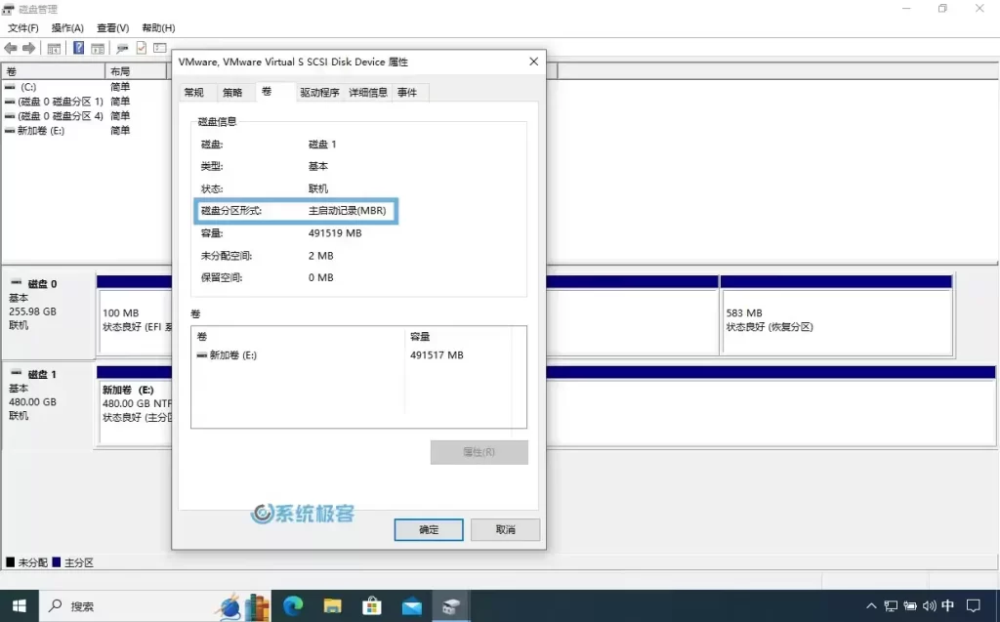This screenshot has width=1000, height=622.
Task: Toggle the console tree pane icon
Action: point(56,47)
